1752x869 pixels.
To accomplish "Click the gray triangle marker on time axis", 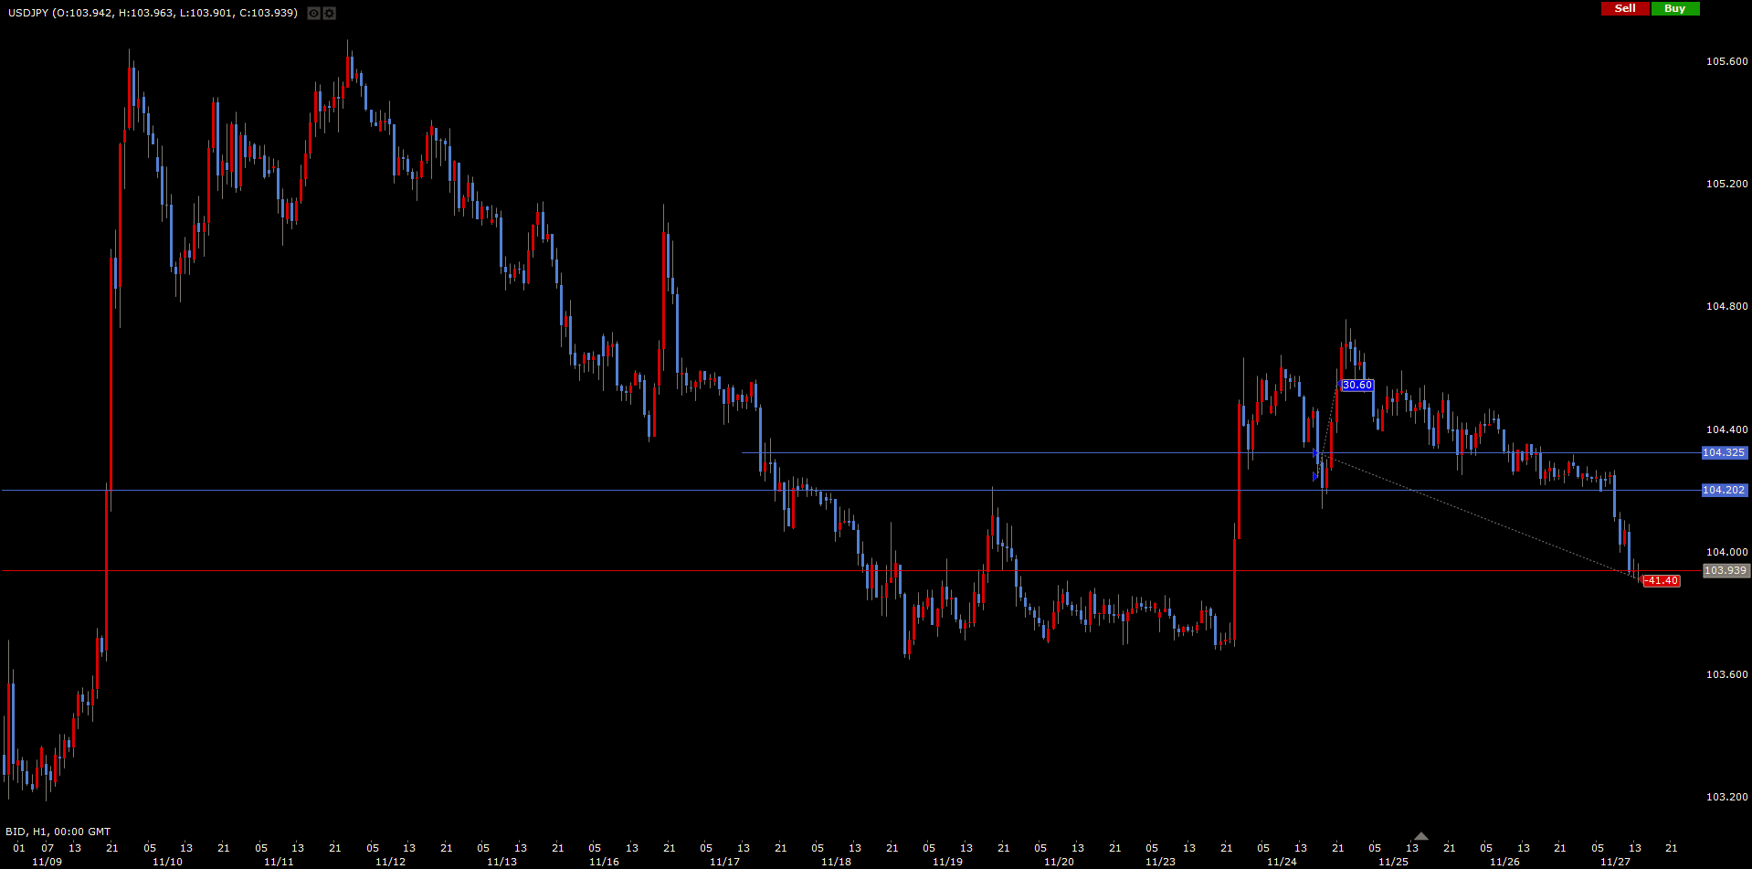I will click(1420, 836).
